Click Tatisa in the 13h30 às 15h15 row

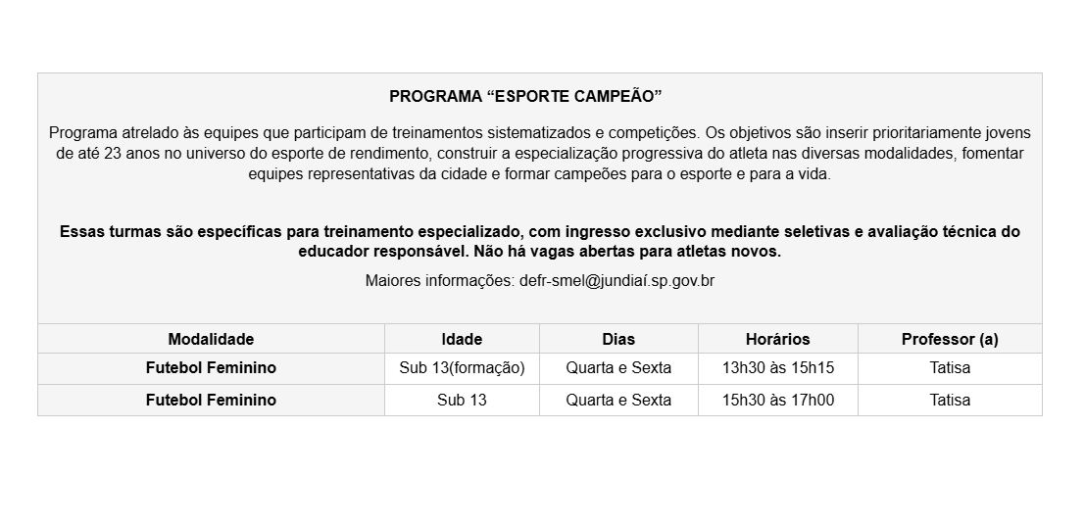coord(950,368)
